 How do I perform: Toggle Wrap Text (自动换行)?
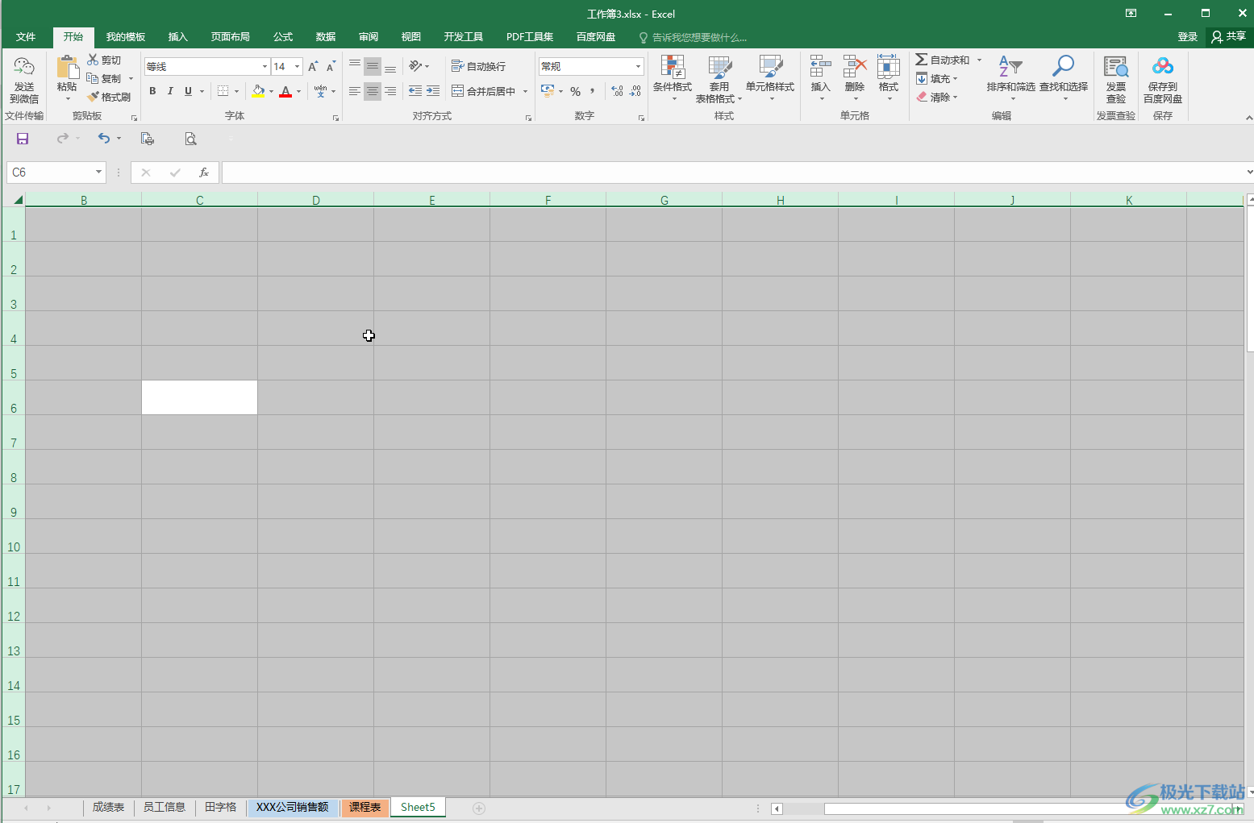[479, 66]
